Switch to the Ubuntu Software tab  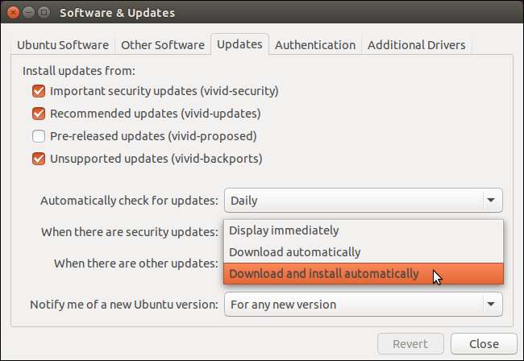click(64, 45)
